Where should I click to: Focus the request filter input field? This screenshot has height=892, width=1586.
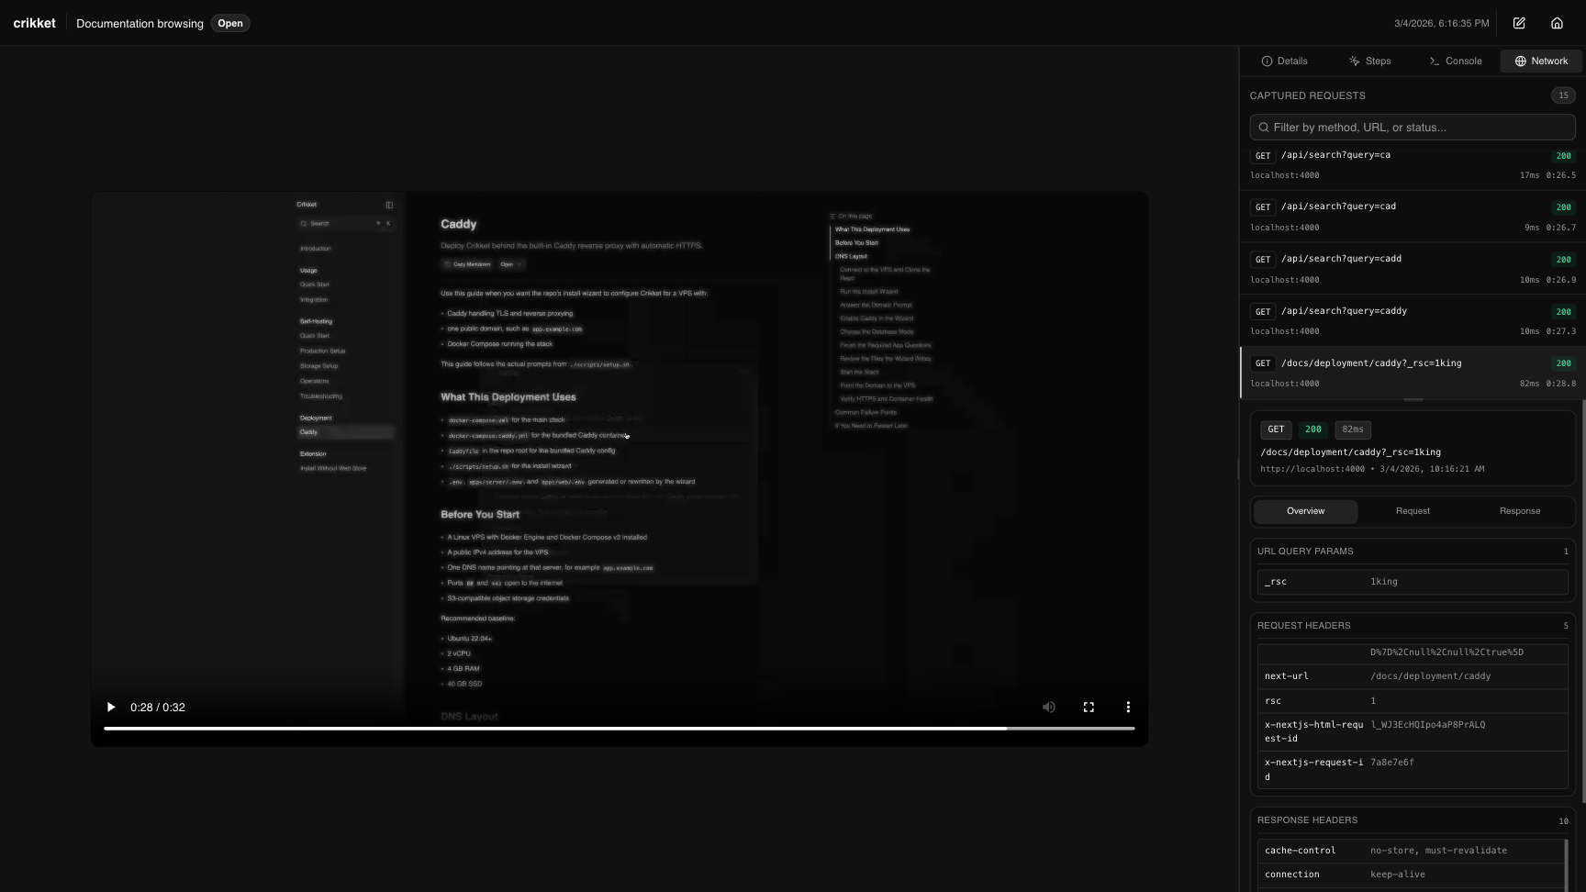coord(1413,128)
